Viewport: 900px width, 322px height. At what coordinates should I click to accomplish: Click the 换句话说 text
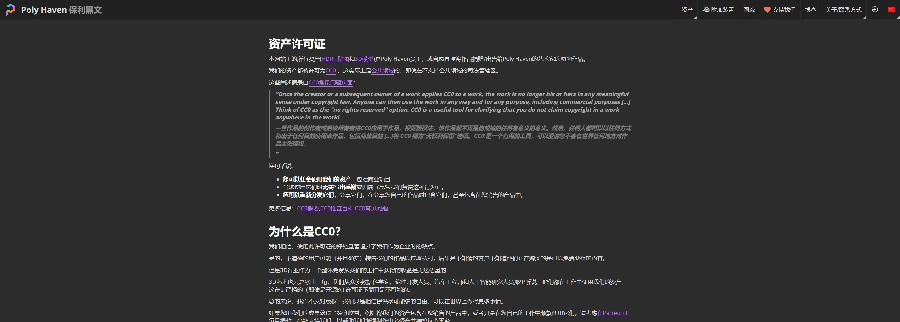[281, 166]
